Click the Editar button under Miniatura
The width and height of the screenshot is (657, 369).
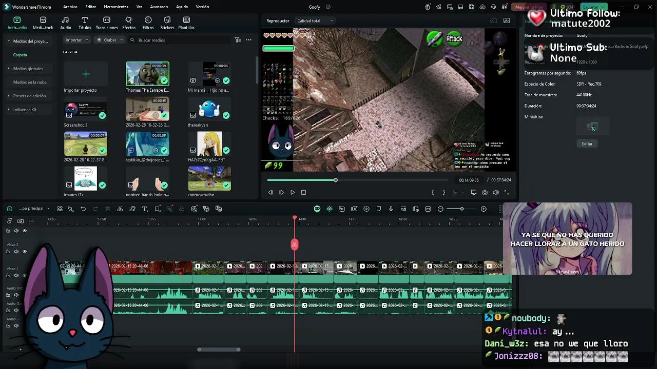click(x=587, y=144)
